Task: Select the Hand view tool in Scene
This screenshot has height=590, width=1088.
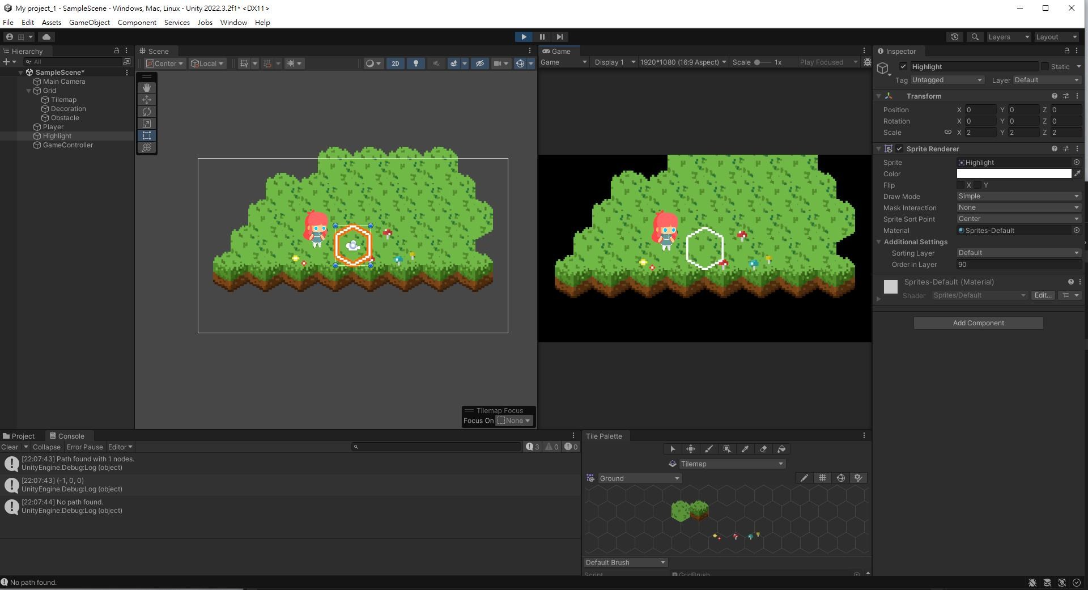Action: pyautogui.click(x=147, y=88)
